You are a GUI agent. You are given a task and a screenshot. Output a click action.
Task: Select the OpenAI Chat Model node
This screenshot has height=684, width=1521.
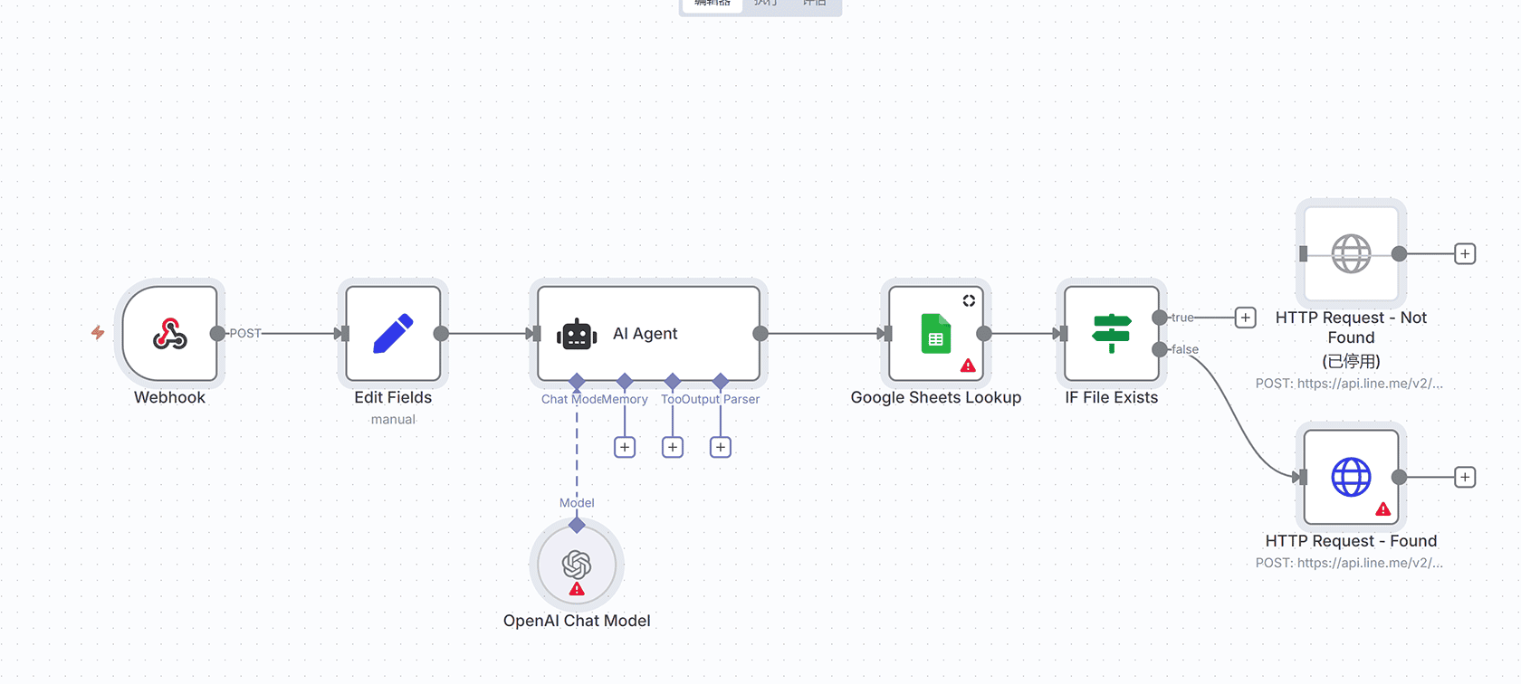click(x=577, y=565)
